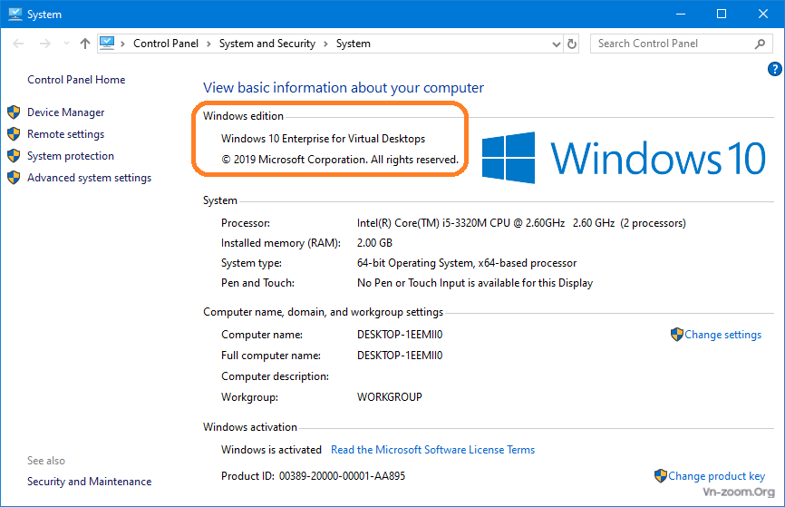Image resolution: width=785 pixels, height=507 pixels.
Task: Expand the chevron after Control Panel breadcrumb
Action: coord(208,44)
